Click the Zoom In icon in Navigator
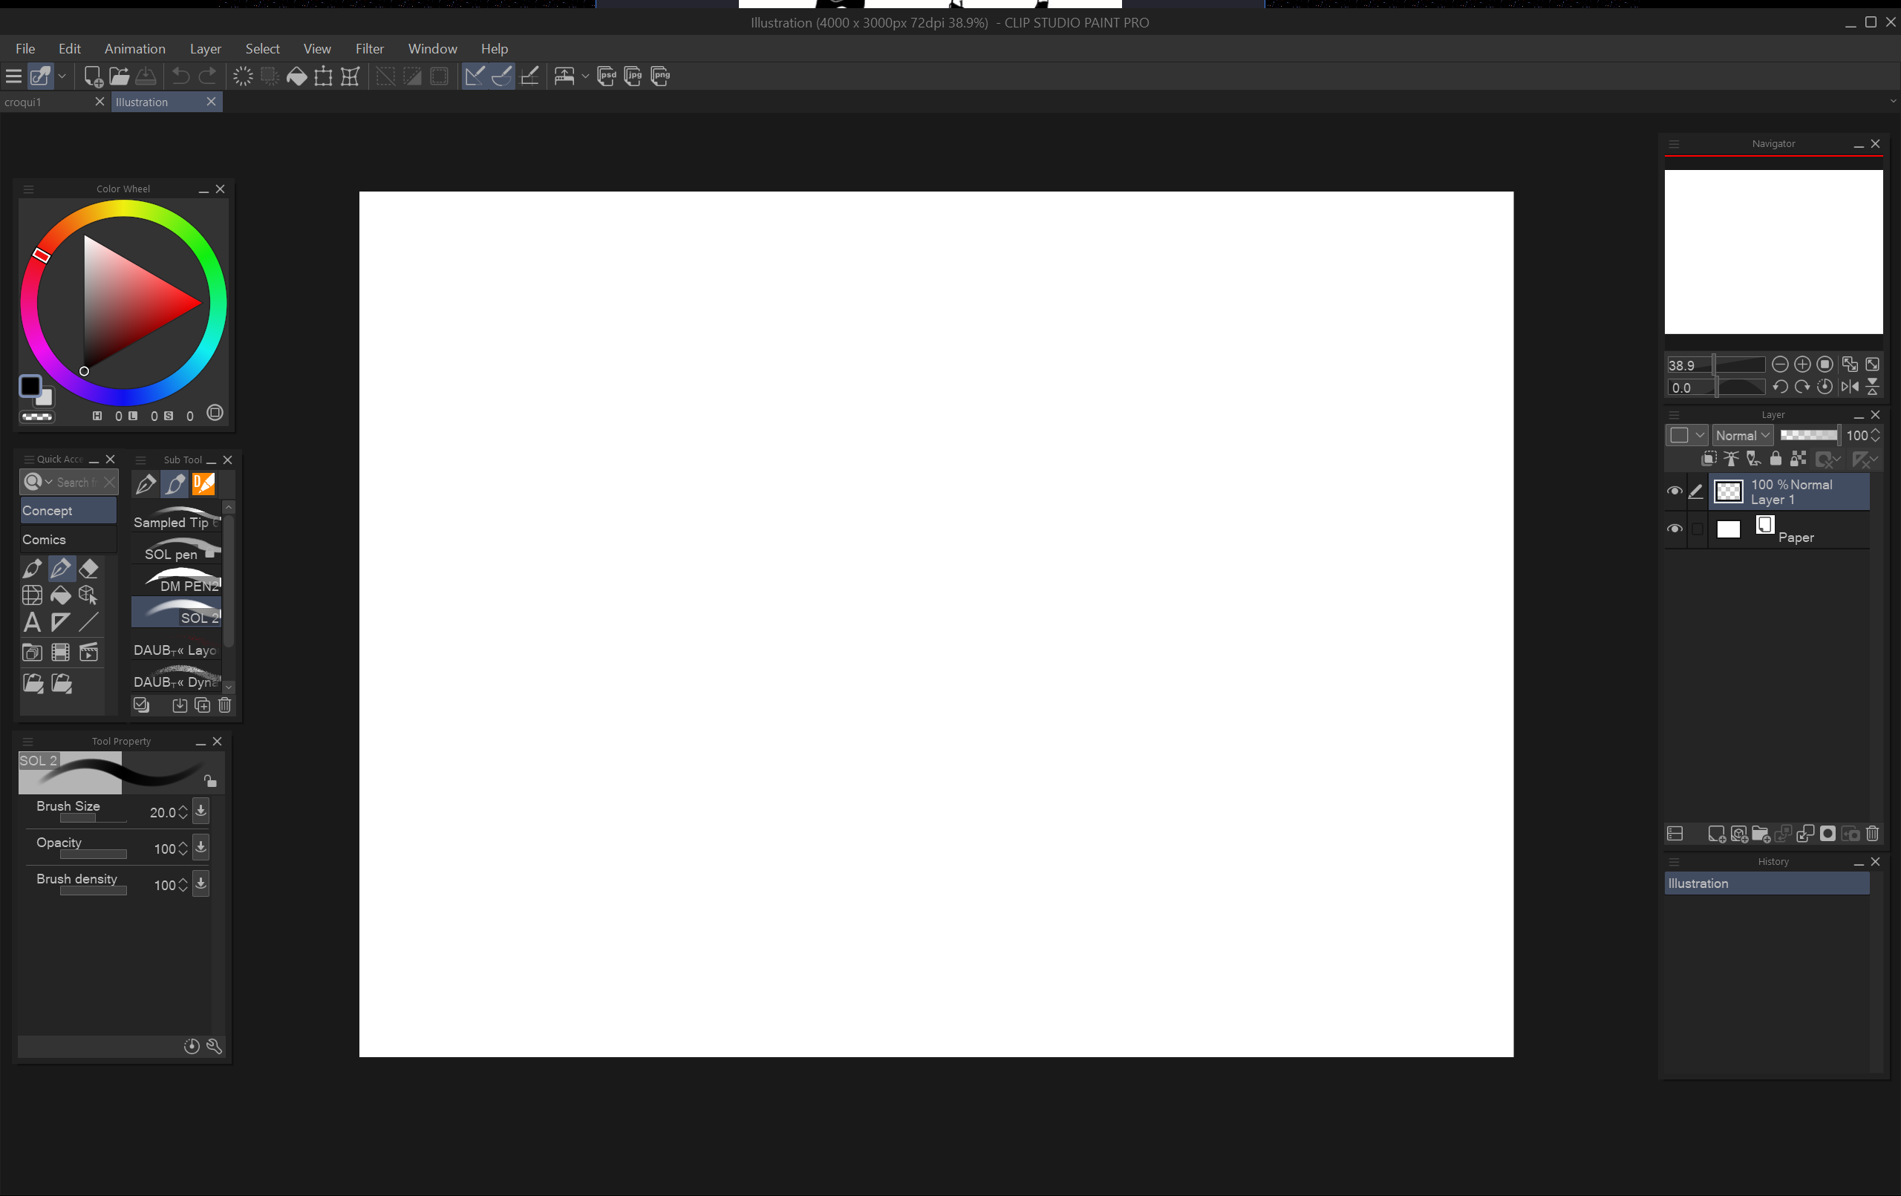Viewport: 1901px width, 1196px height. click(x=1802, y=364)
